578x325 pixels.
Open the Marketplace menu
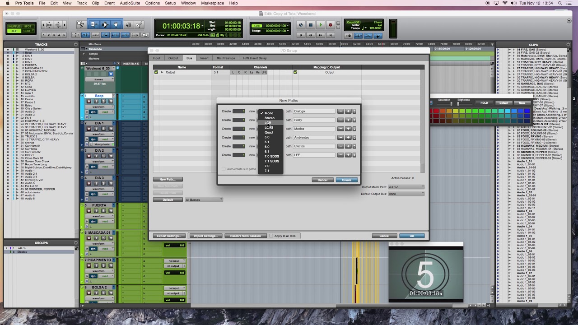(x=212, y=3)
